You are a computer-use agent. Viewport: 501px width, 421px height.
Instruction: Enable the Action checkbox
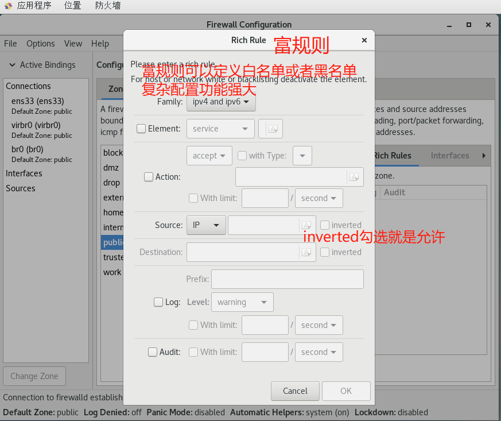(x=148, y=177)
